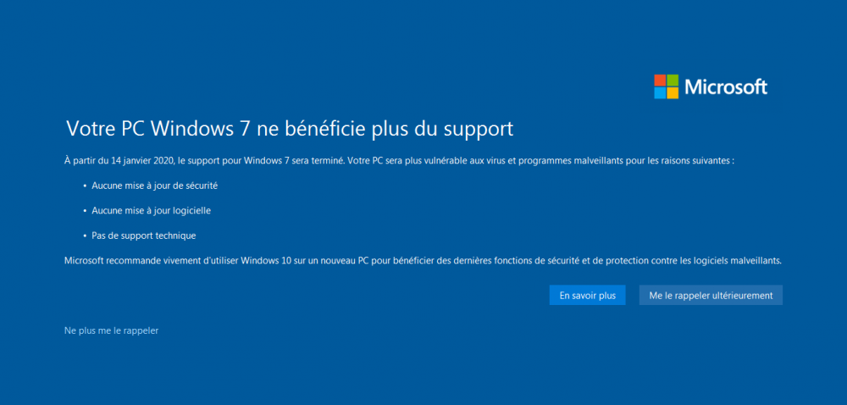Click the blue square of the Microsoft logo

(660, 92)
